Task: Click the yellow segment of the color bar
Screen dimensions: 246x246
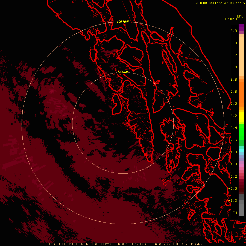Action: (x=241, y=117)
